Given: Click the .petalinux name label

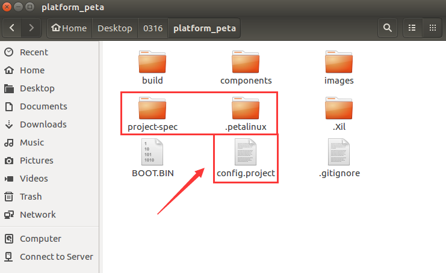Looking at the screenshot, I should (246, 127).
